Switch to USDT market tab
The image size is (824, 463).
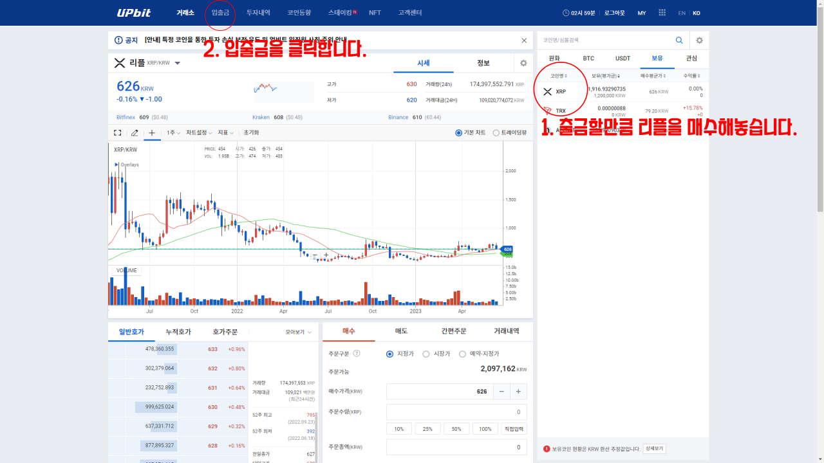pos(623,58)
